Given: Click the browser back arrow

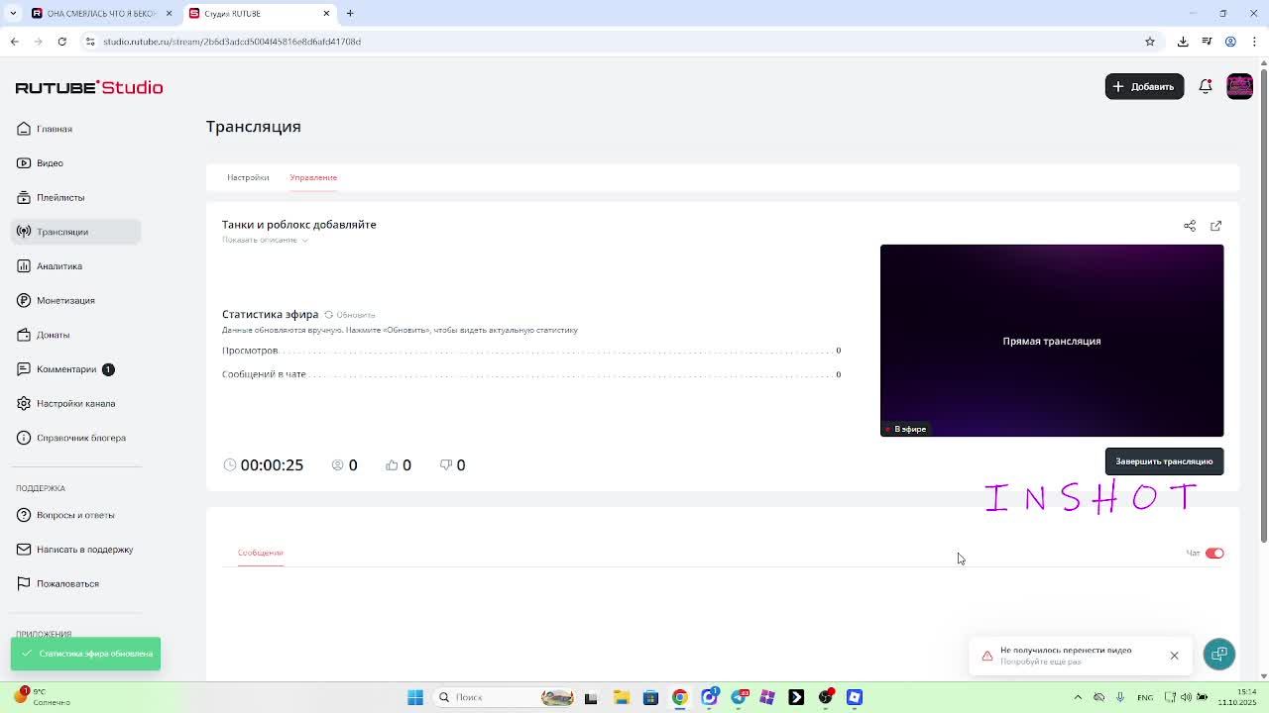Looking at the screenshot, I should [x=14, y=42].
